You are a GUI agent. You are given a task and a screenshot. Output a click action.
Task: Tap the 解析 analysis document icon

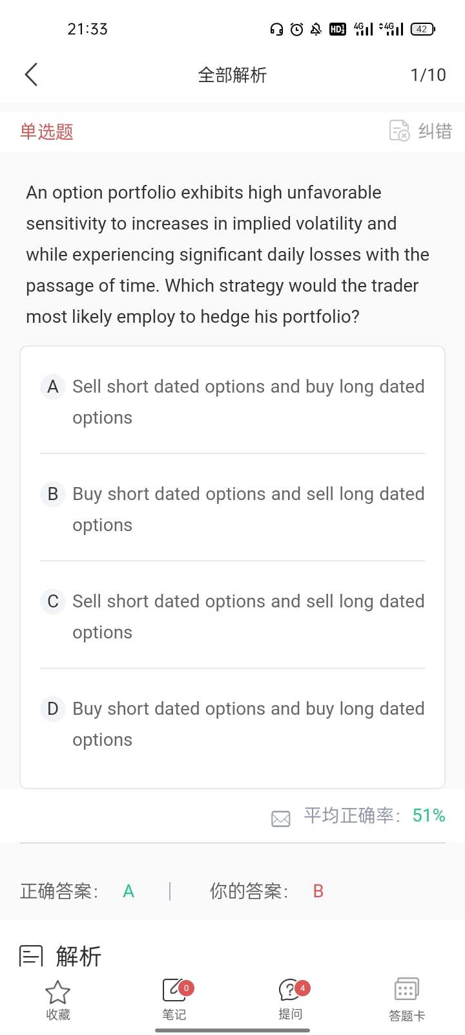pos(31,956)
